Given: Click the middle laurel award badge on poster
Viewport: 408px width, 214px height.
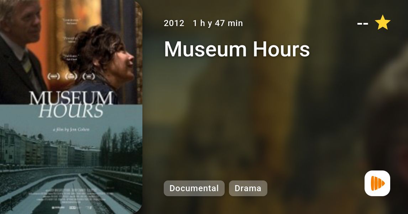Looking at the screenshot, I should tap(71, 76).
